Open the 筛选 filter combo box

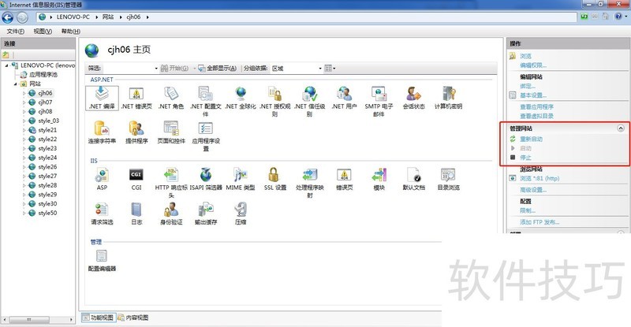pos(130,69)
